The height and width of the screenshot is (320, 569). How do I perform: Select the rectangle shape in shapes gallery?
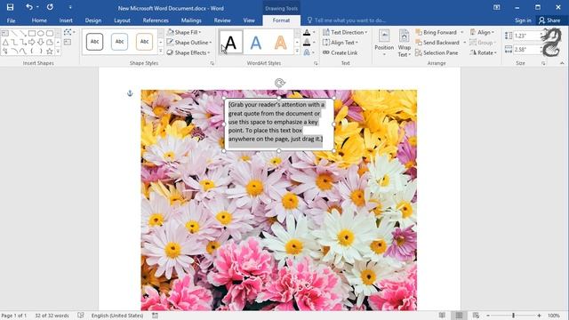(32, 34)
